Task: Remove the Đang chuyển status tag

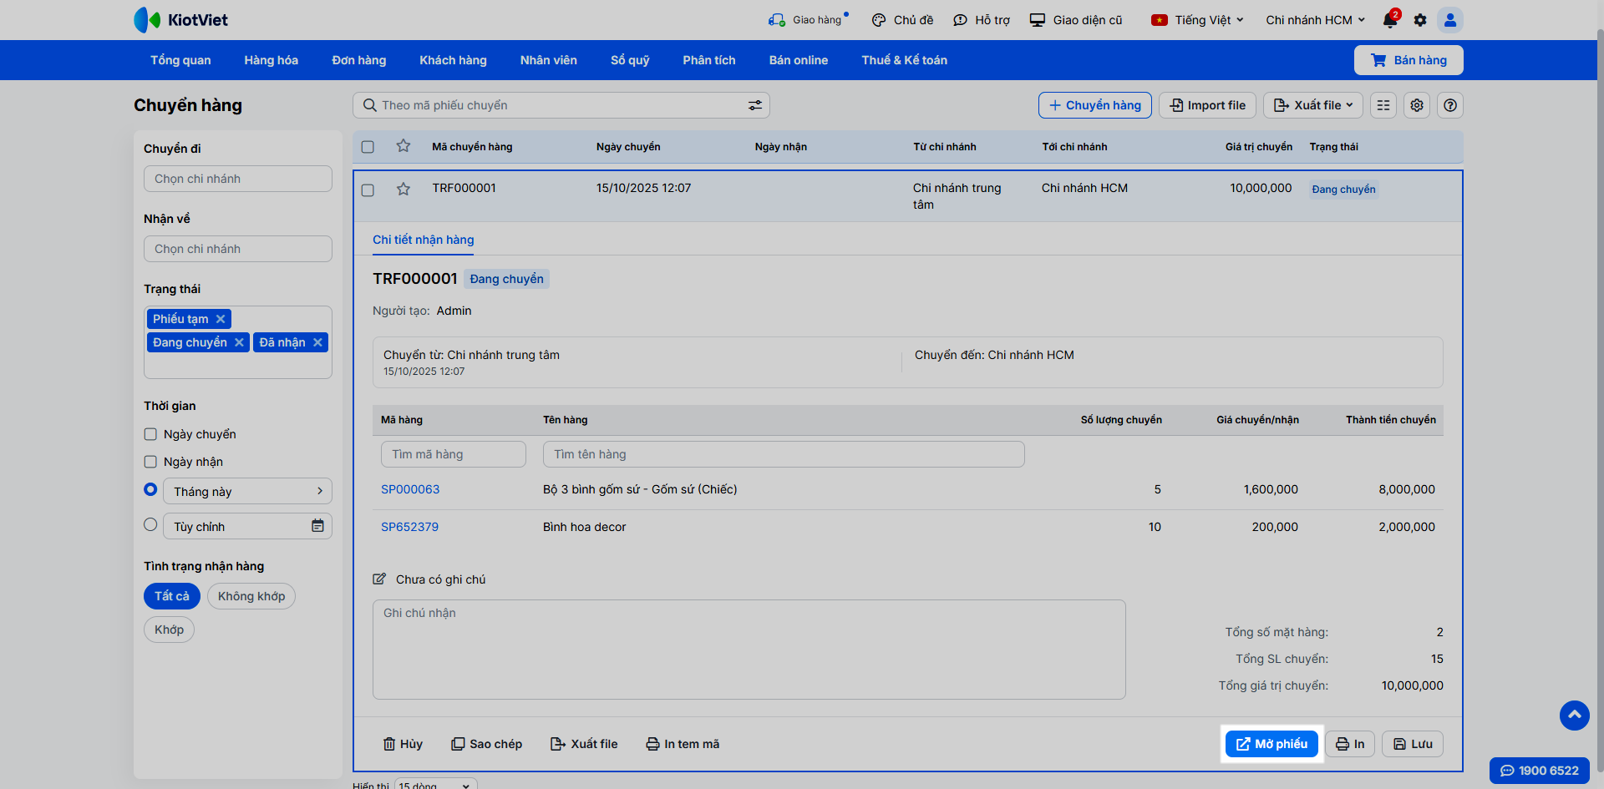Action: coord(239,342)
